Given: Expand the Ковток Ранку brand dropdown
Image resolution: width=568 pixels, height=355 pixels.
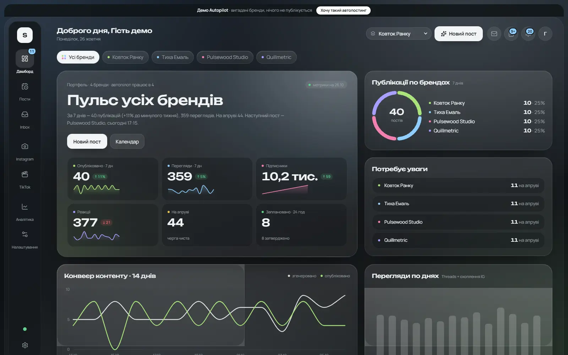Looking at the screenshot, I should coord(399,34).
